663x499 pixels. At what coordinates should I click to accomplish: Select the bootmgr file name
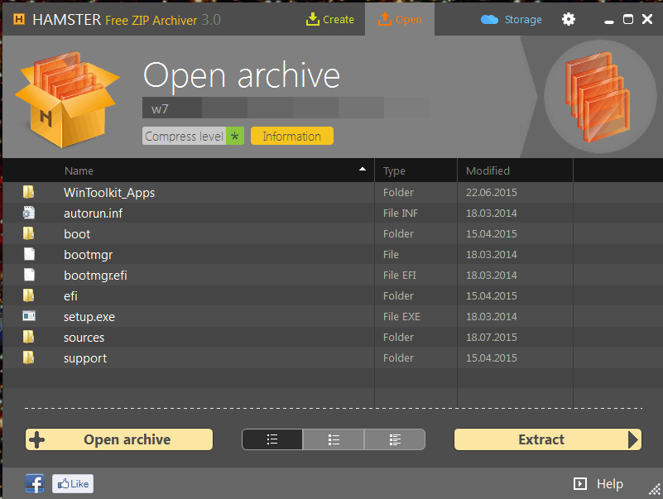click(88, 255)
